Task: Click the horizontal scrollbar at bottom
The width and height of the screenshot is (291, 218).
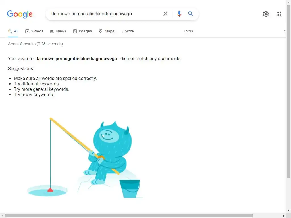Action: coord(129,216)
